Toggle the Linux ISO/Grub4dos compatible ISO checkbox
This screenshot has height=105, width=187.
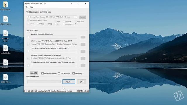(28, 58)
